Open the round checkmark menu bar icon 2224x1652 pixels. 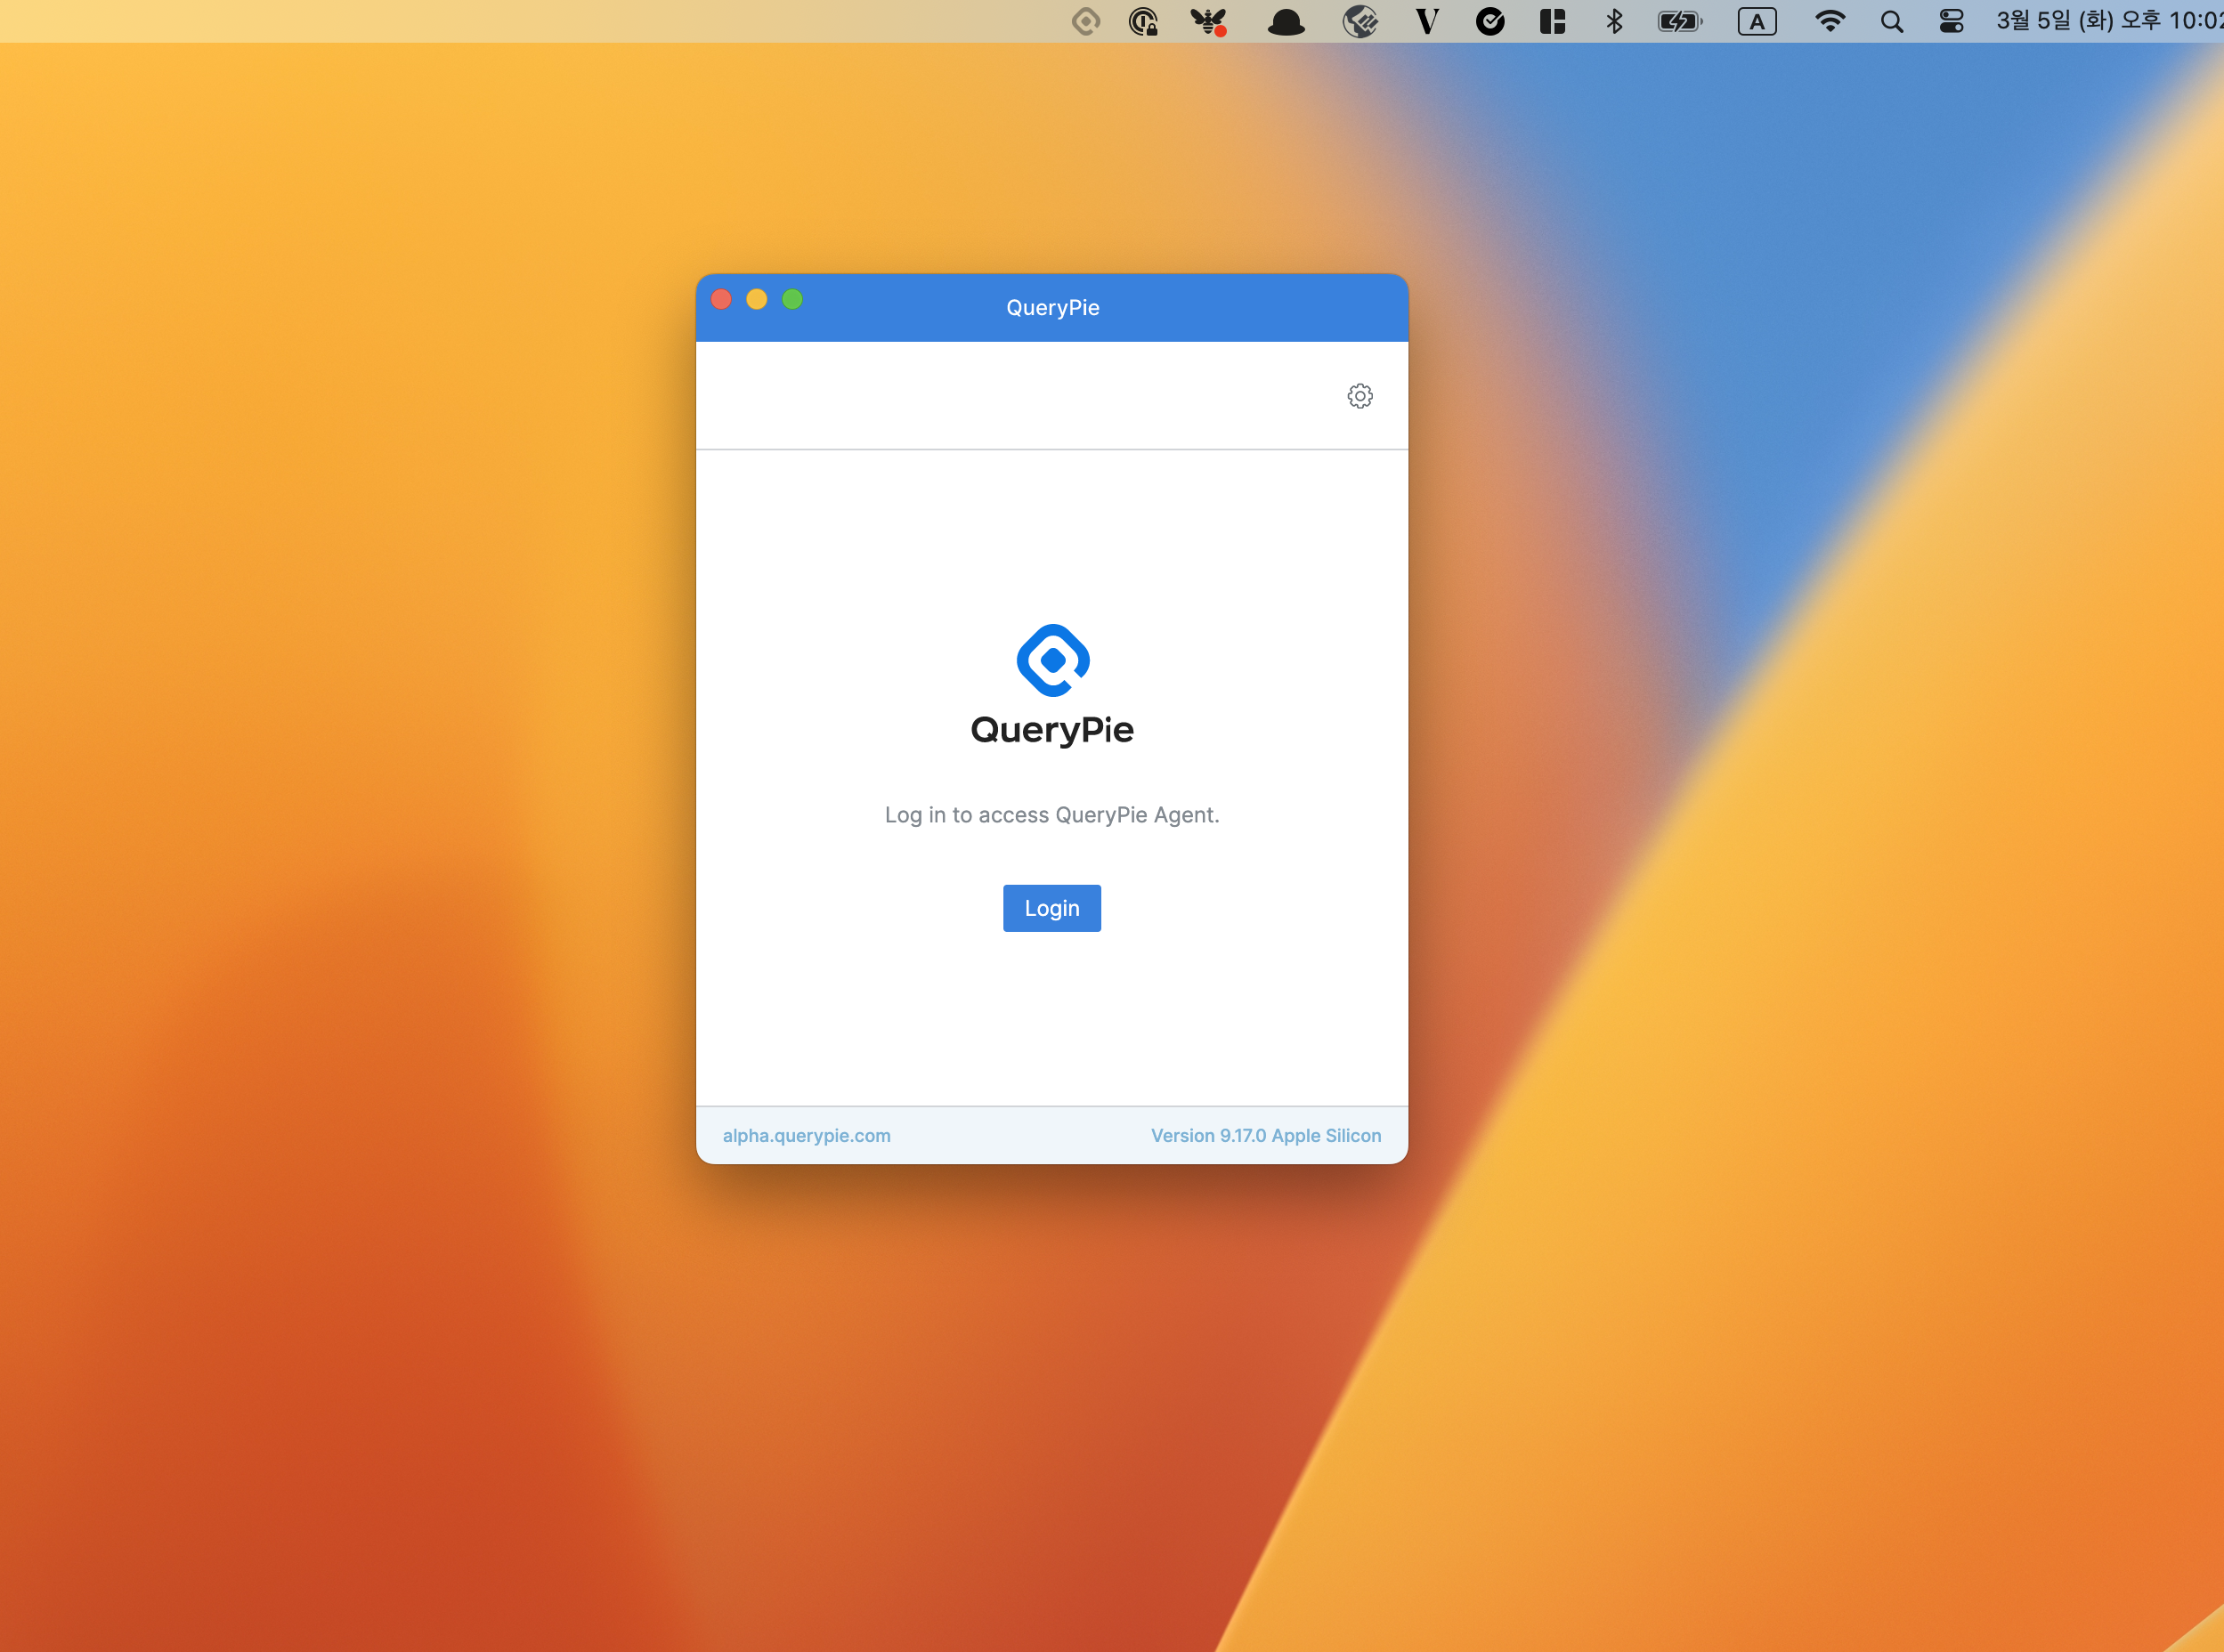tap(1490, 21)
